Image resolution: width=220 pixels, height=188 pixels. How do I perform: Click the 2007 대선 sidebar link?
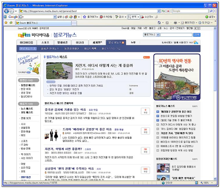(x=26, y=177)
